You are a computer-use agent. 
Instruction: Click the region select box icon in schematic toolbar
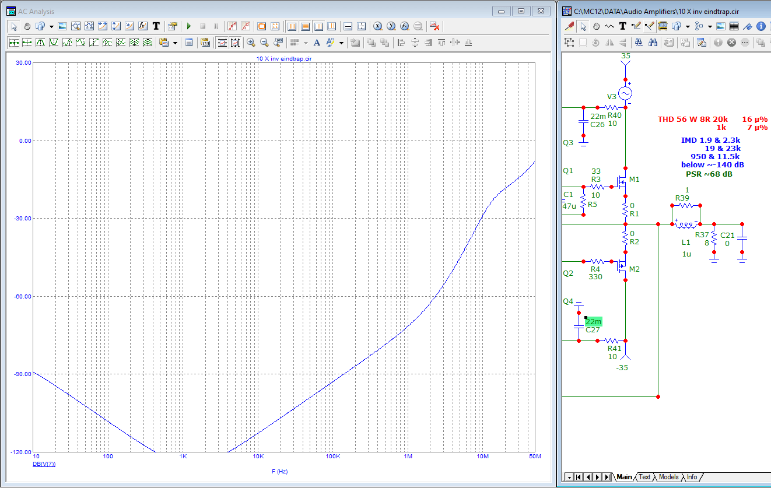pos(569,43)
